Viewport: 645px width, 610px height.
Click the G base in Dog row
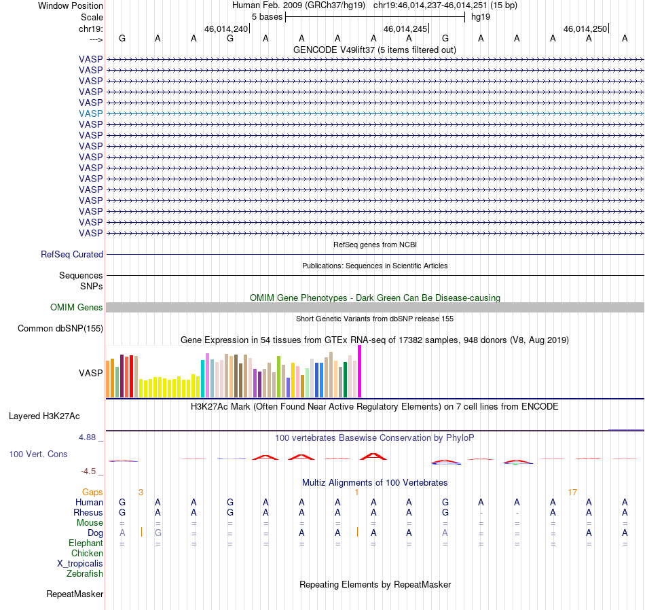(158, 533)
